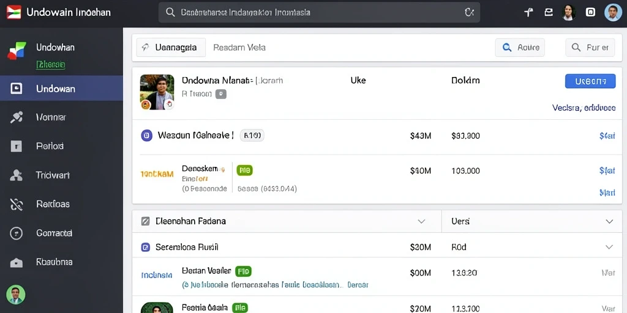Select the Gorracial sidebar item
This screenshot has width=627, height=313.
click(62, 233)
